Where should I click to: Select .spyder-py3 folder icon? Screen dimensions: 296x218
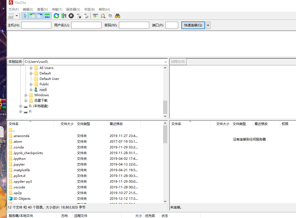coord(11,182)
